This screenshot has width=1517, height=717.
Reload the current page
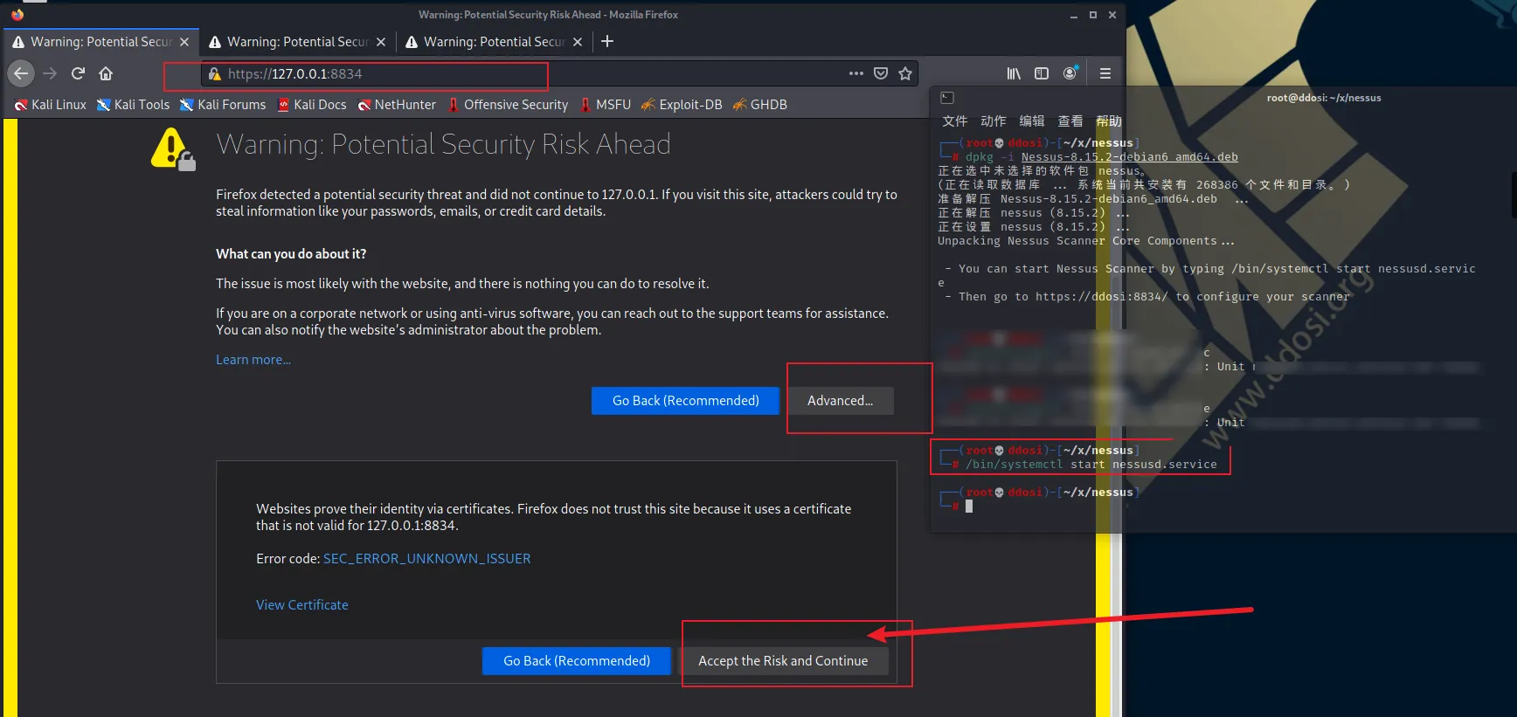78,74
